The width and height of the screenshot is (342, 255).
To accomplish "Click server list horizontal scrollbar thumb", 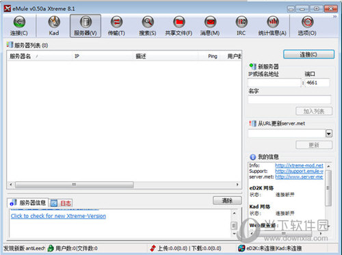I will tap(75, 185).
